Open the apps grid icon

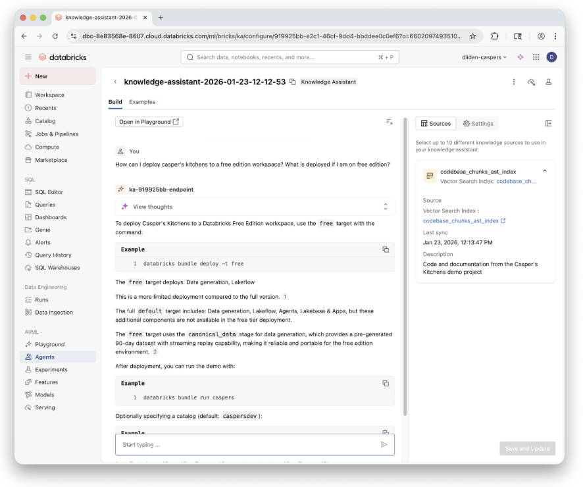tap(536, 57)
